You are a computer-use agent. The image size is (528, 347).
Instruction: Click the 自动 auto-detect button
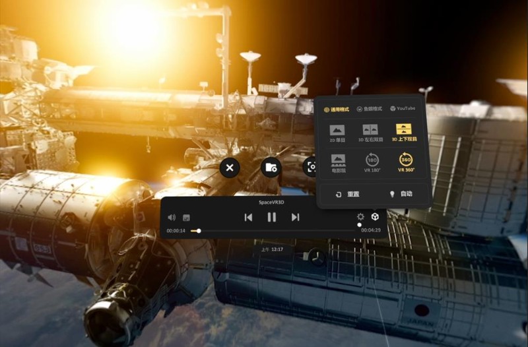pos(401,194)
